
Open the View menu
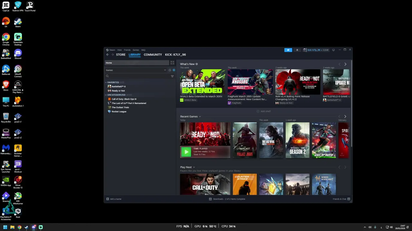coord(119,50)
